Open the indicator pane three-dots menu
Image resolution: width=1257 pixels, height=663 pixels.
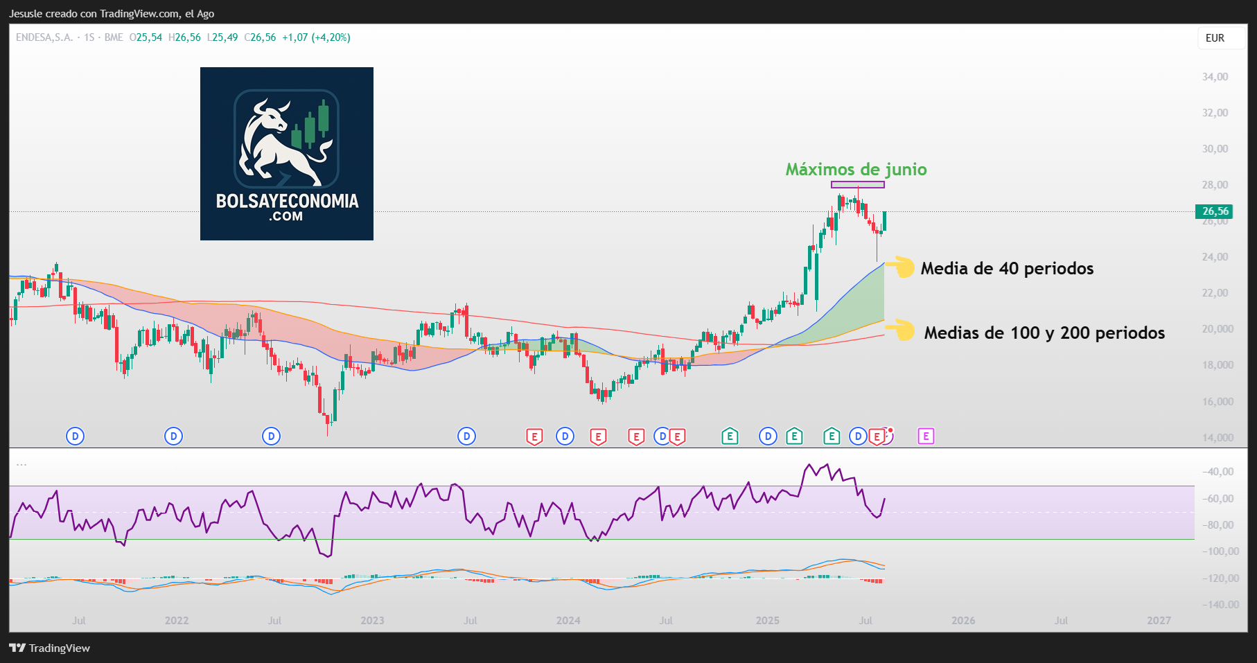[x=21, y=464]
